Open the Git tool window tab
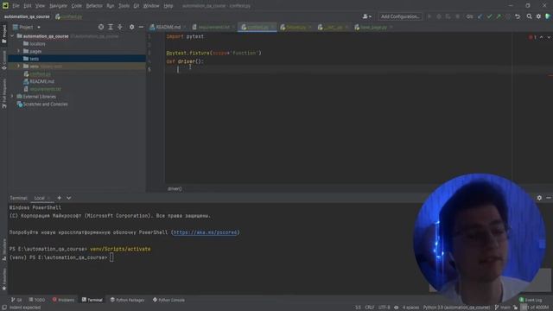 click(x=16, y=300)
